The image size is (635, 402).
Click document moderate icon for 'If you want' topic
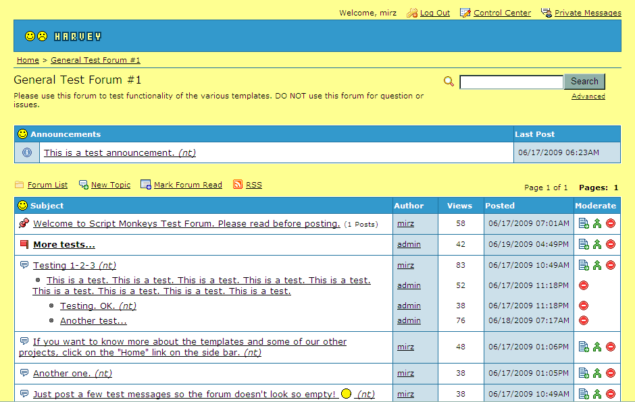coord(584,347)
